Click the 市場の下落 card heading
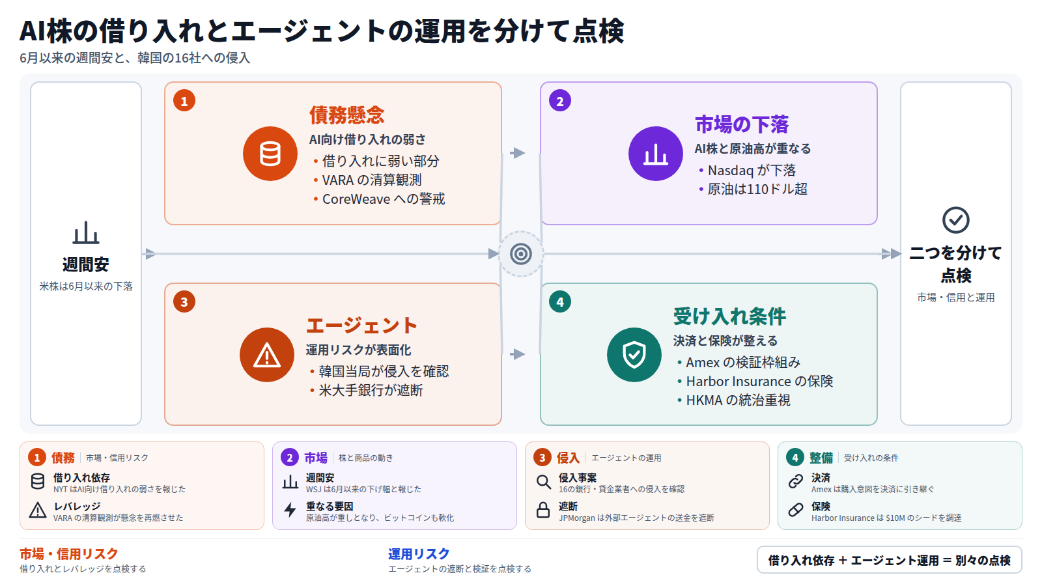 pyautogui.click(x=742, y=124)
